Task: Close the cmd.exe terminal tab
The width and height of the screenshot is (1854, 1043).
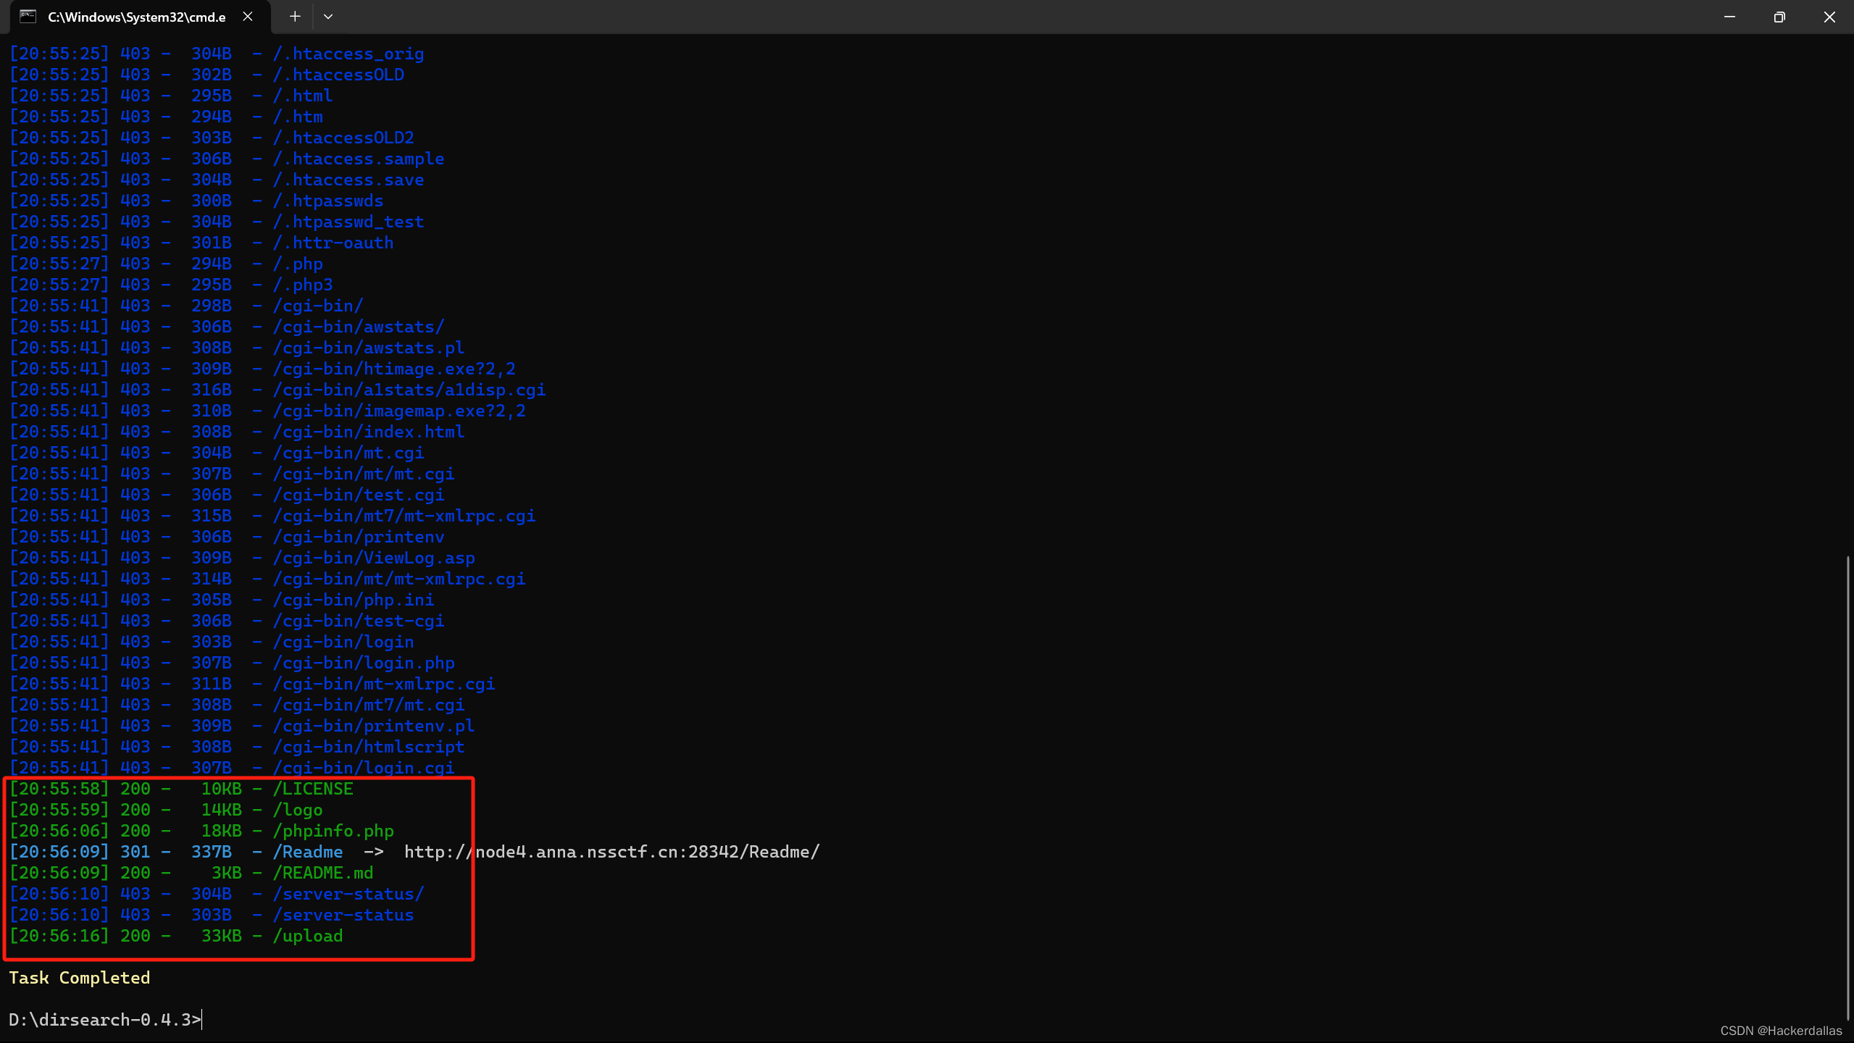Action: (x=247, y=17)
